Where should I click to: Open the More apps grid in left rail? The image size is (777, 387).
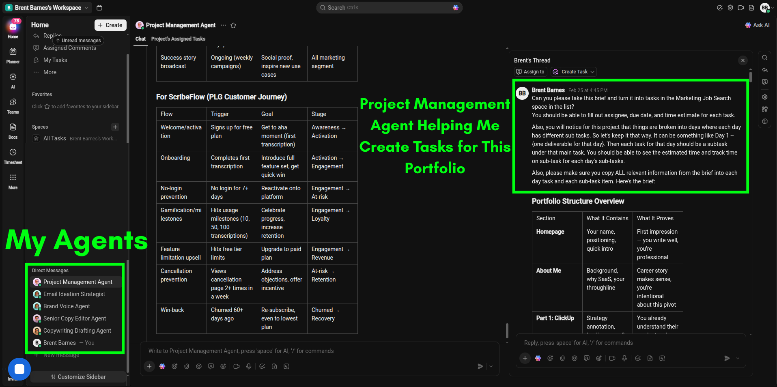tap(13, 181)
